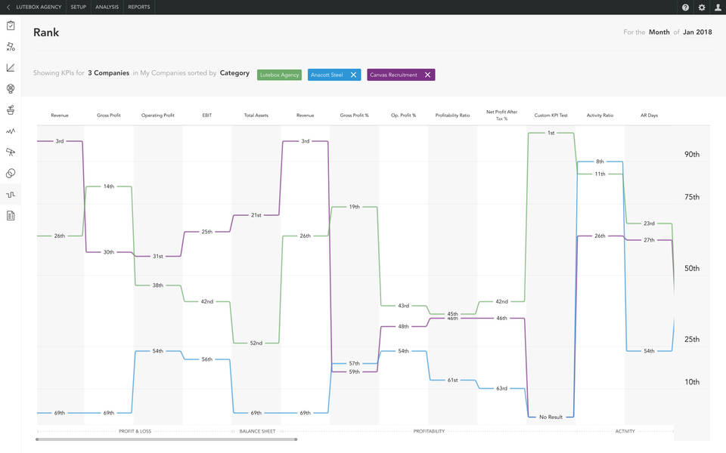Select the line chart icon in sidebar

[x=11, y=67]
